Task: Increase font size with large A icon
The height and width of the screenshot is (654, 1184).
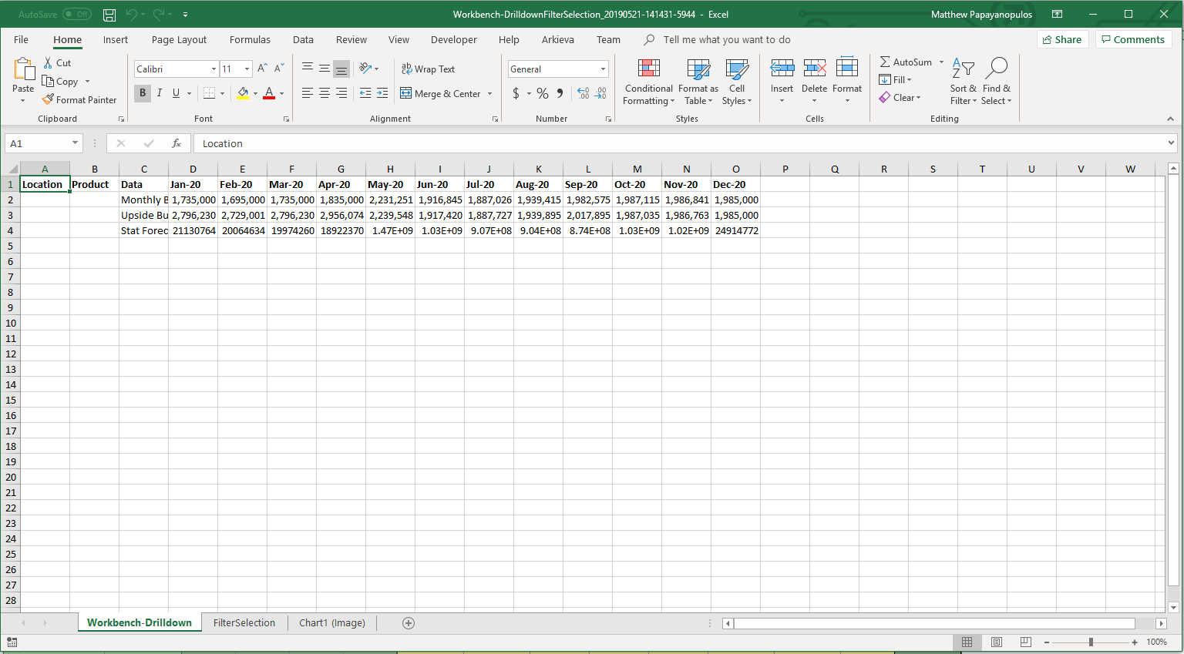Action: (262, 69)
